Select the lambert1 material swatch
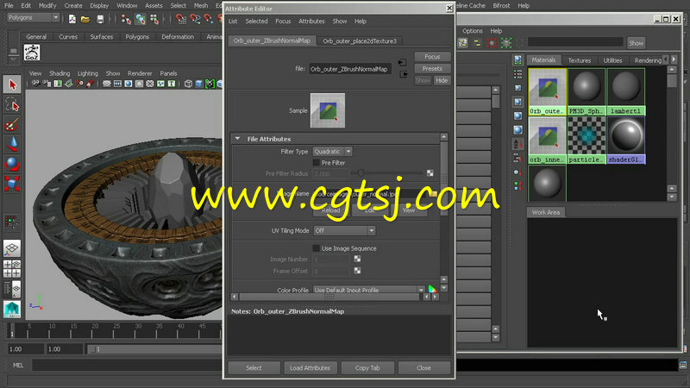690x388 pixels. [626, 92]
